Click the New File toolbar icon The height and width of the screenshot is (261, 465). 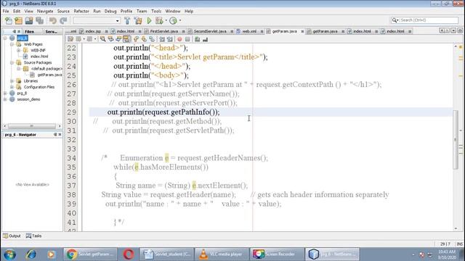click(9, 21)
